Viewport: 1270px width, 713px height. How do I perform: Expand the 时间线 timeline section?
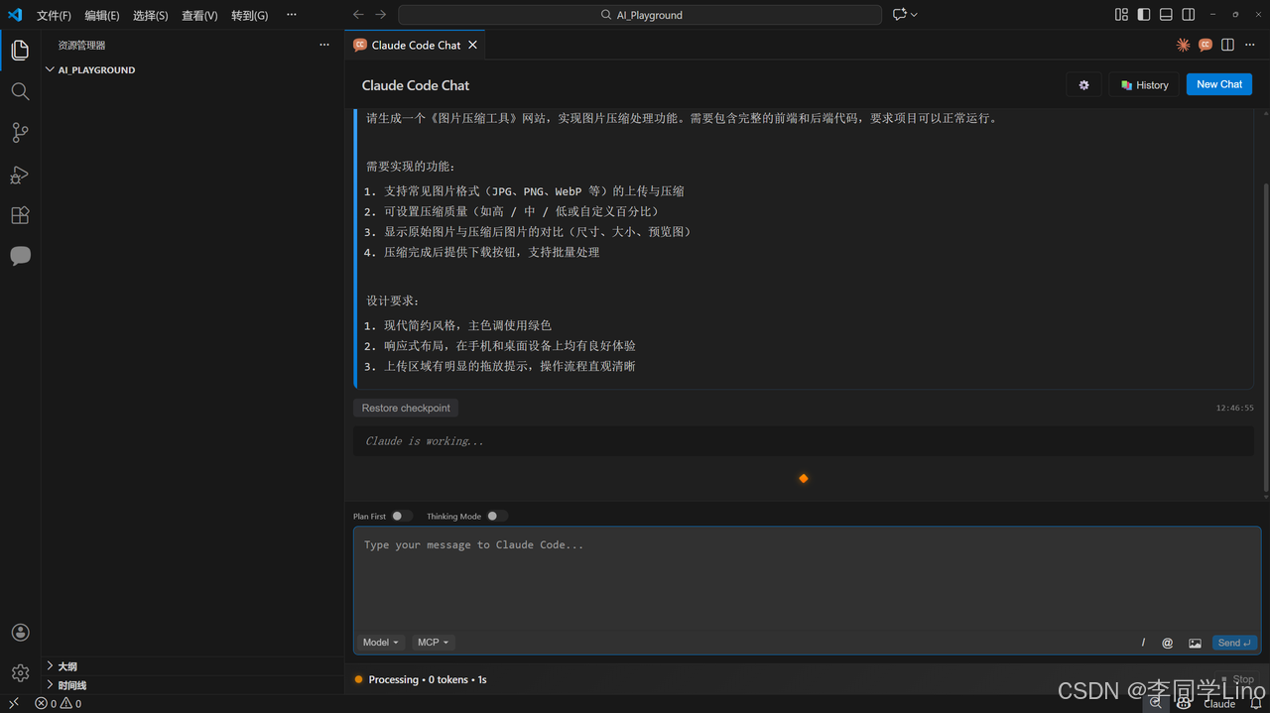click(x=191, y=685)
